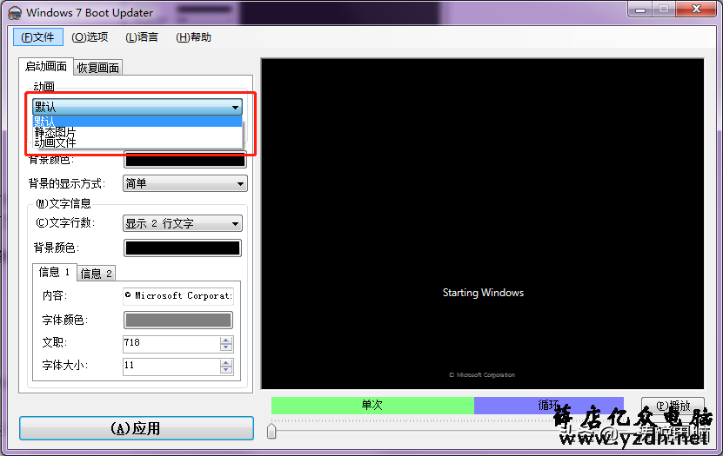Click the (P)播放 button
The height and width of the screenshot is (456, 723).
(x=673, y=406)
